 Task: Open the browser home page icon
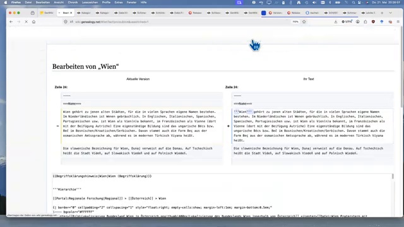[x=33, y=22]
